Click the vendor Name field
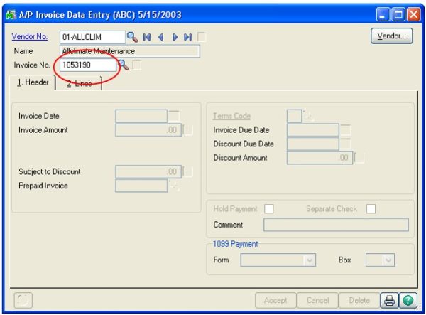Image resolution: width=426 pixels, height=315 pixels. (130, 51)
